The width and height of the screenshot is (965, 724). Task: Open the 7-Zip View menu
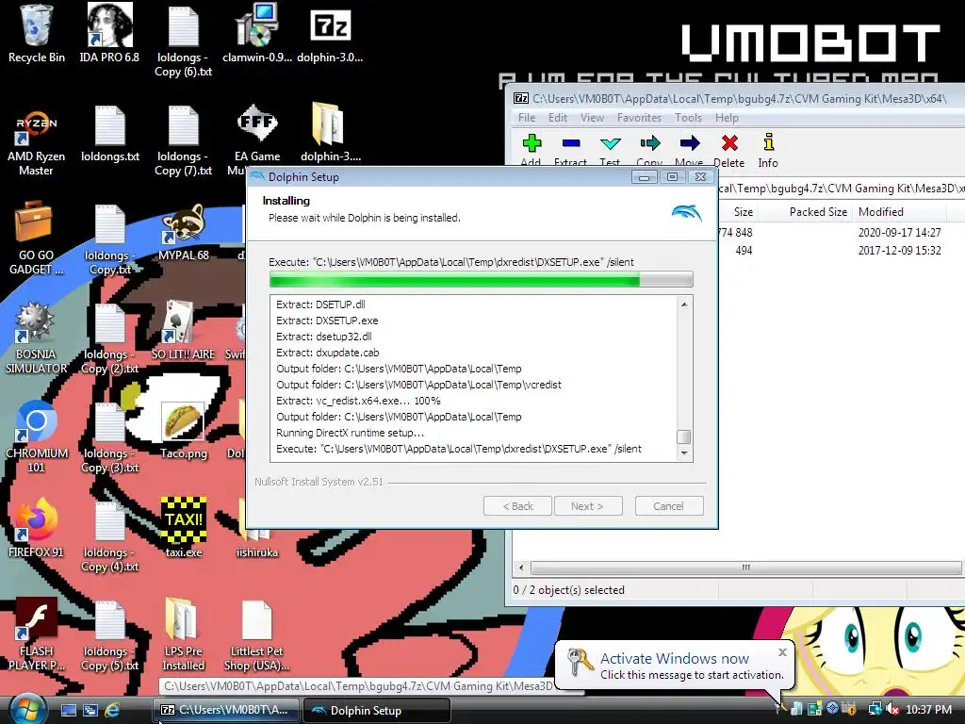tap(592, 118)
